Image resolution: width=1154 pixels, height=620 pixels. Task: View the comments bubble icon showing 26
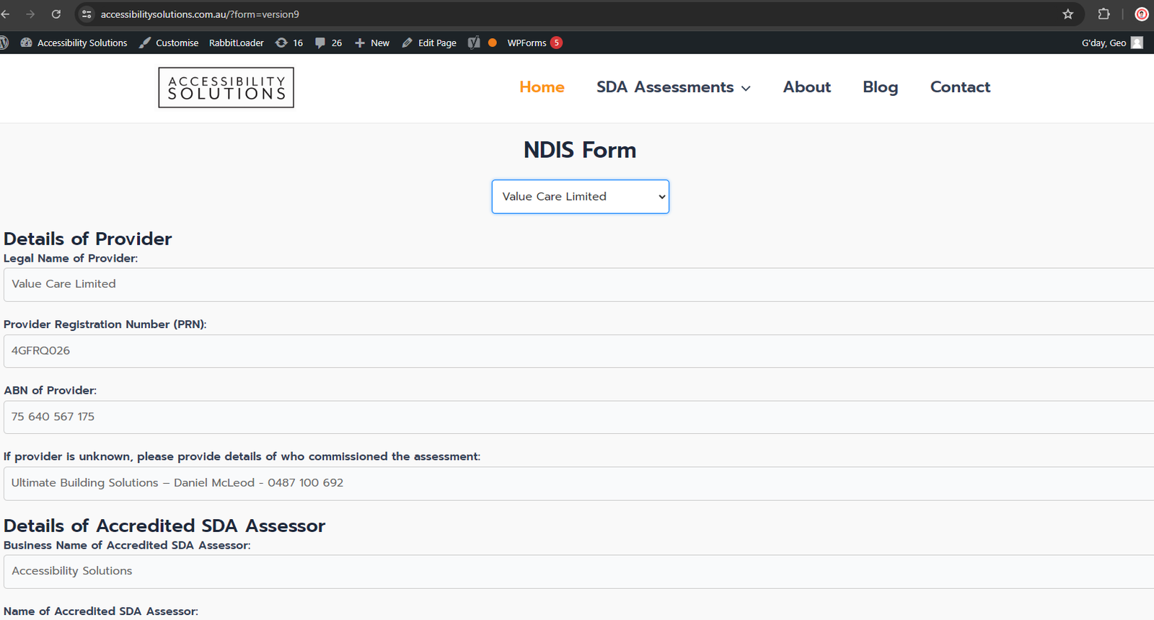pyautogui.click(x=328, y=43)
